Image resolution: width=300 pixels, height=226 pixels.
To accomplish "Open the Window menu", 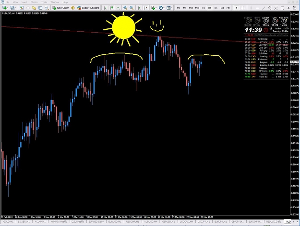I will point(55,2).
